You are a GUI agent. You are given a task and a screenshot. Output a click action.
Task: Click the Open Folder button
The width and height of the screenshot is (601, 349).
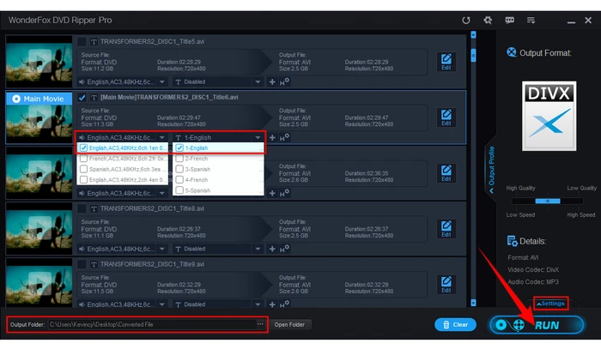(290, 325)
